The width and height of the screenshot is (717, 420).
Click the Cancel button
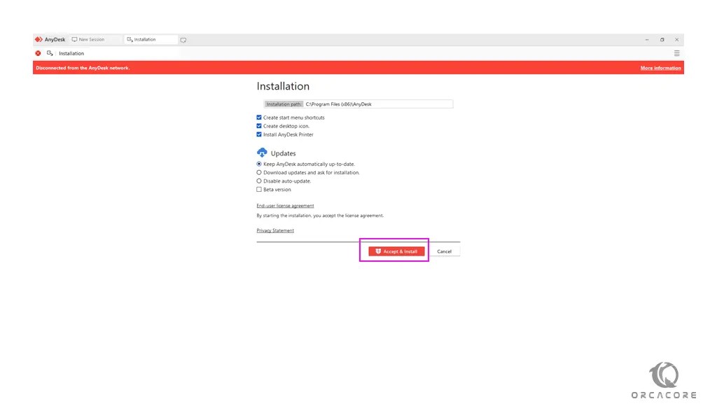(445, 251)
